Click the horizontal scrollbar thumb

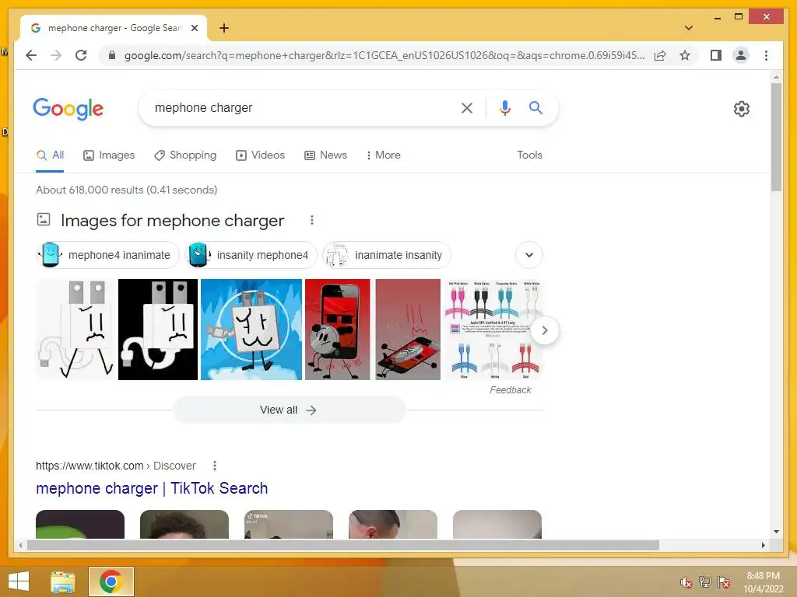(343, 545)
